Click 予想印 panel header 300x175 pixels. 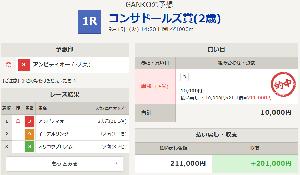pyautogui.click(x=65, y=50)
